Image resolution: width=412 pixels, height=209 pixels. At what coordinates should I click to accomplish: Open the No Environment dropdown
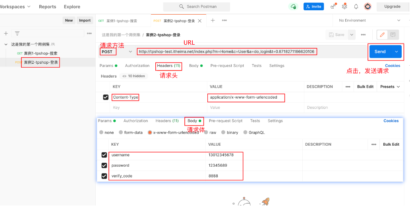tap(370, 21)
